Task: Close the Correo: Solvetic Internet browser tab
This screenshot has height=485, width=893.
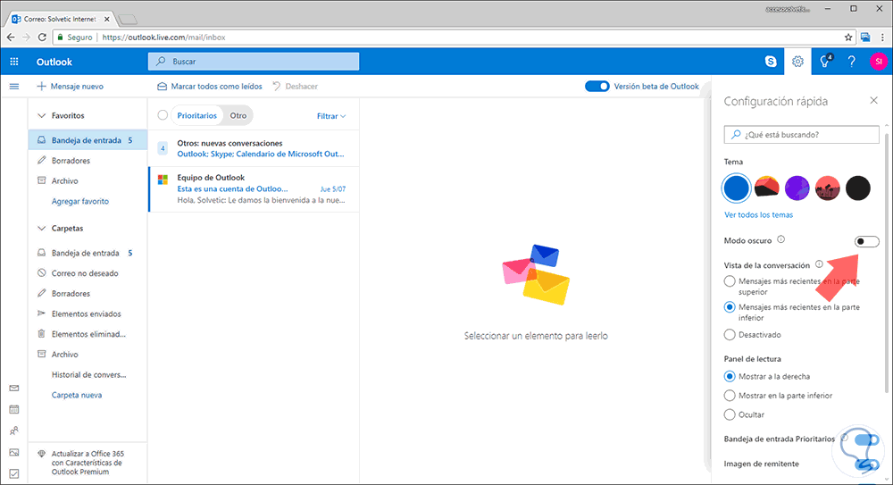Action: (x=107, y=19)
